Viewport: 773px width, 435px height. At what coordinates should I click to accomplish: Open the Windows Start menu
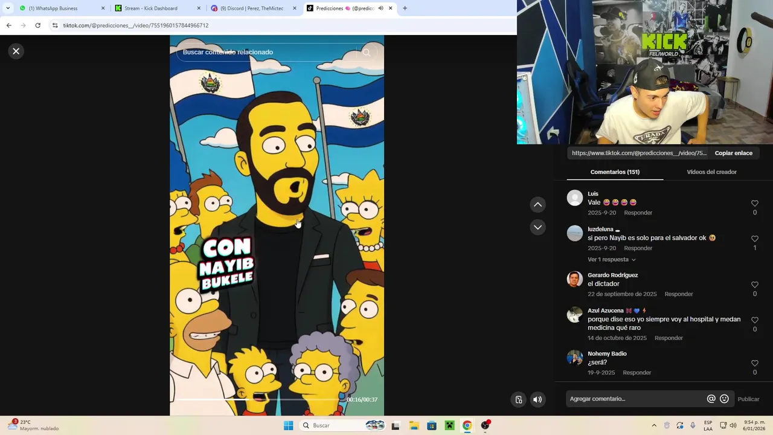(289, 425)
